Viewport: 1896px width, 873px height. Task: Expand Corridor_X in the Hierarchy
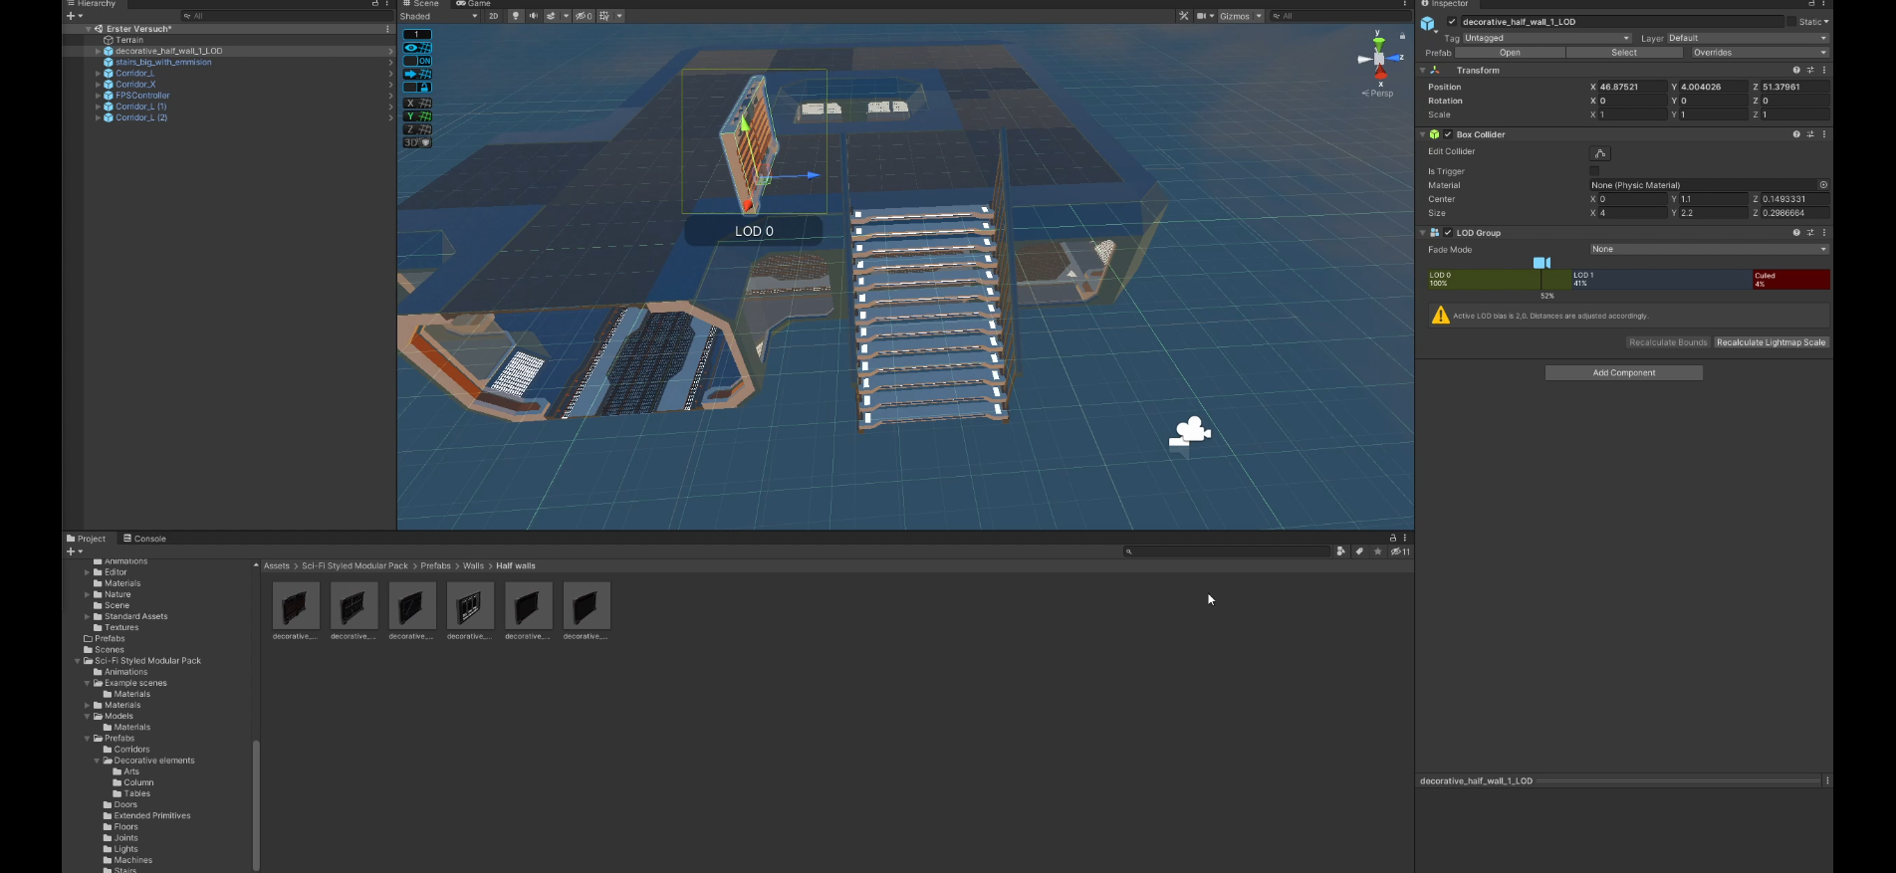[98, 85]
